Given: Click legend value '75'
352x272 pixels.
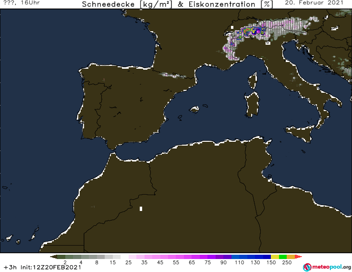Looking at the screenshot, I should coord(207,262).
